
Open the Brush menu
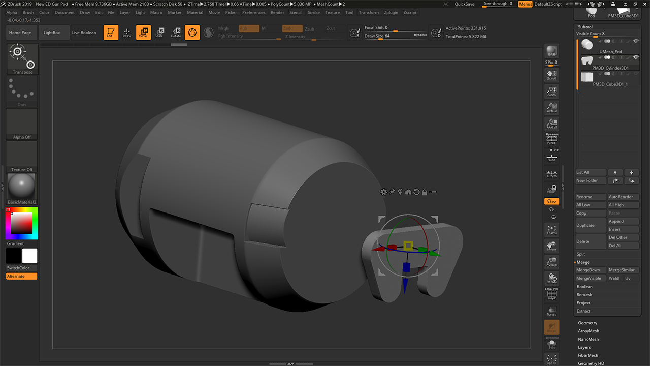(28, 12)
